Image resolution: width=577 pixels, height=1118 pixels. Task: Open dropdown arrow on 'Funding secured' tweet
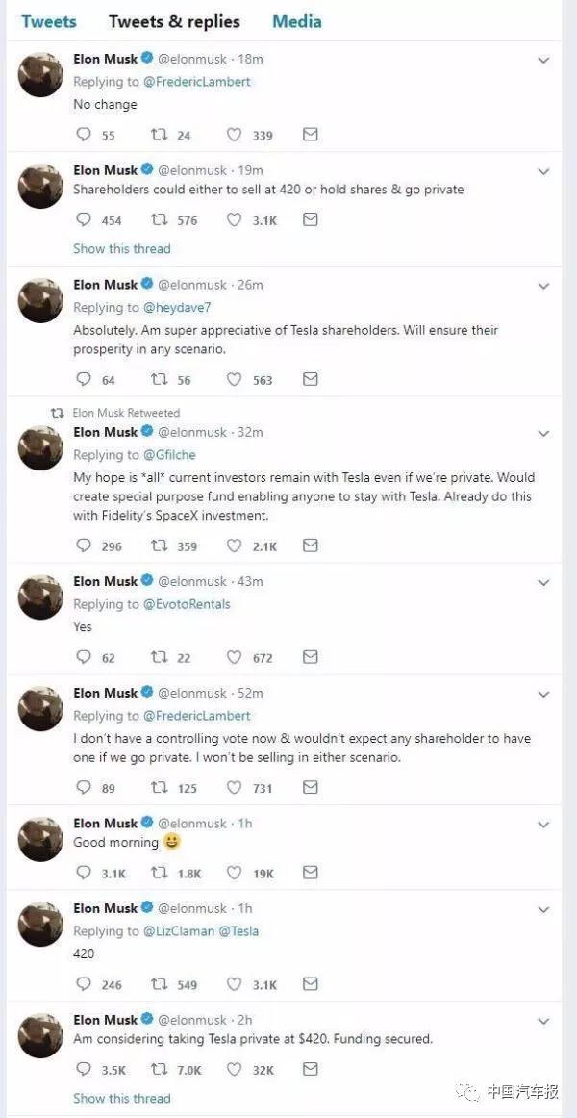coord(543,1021)
